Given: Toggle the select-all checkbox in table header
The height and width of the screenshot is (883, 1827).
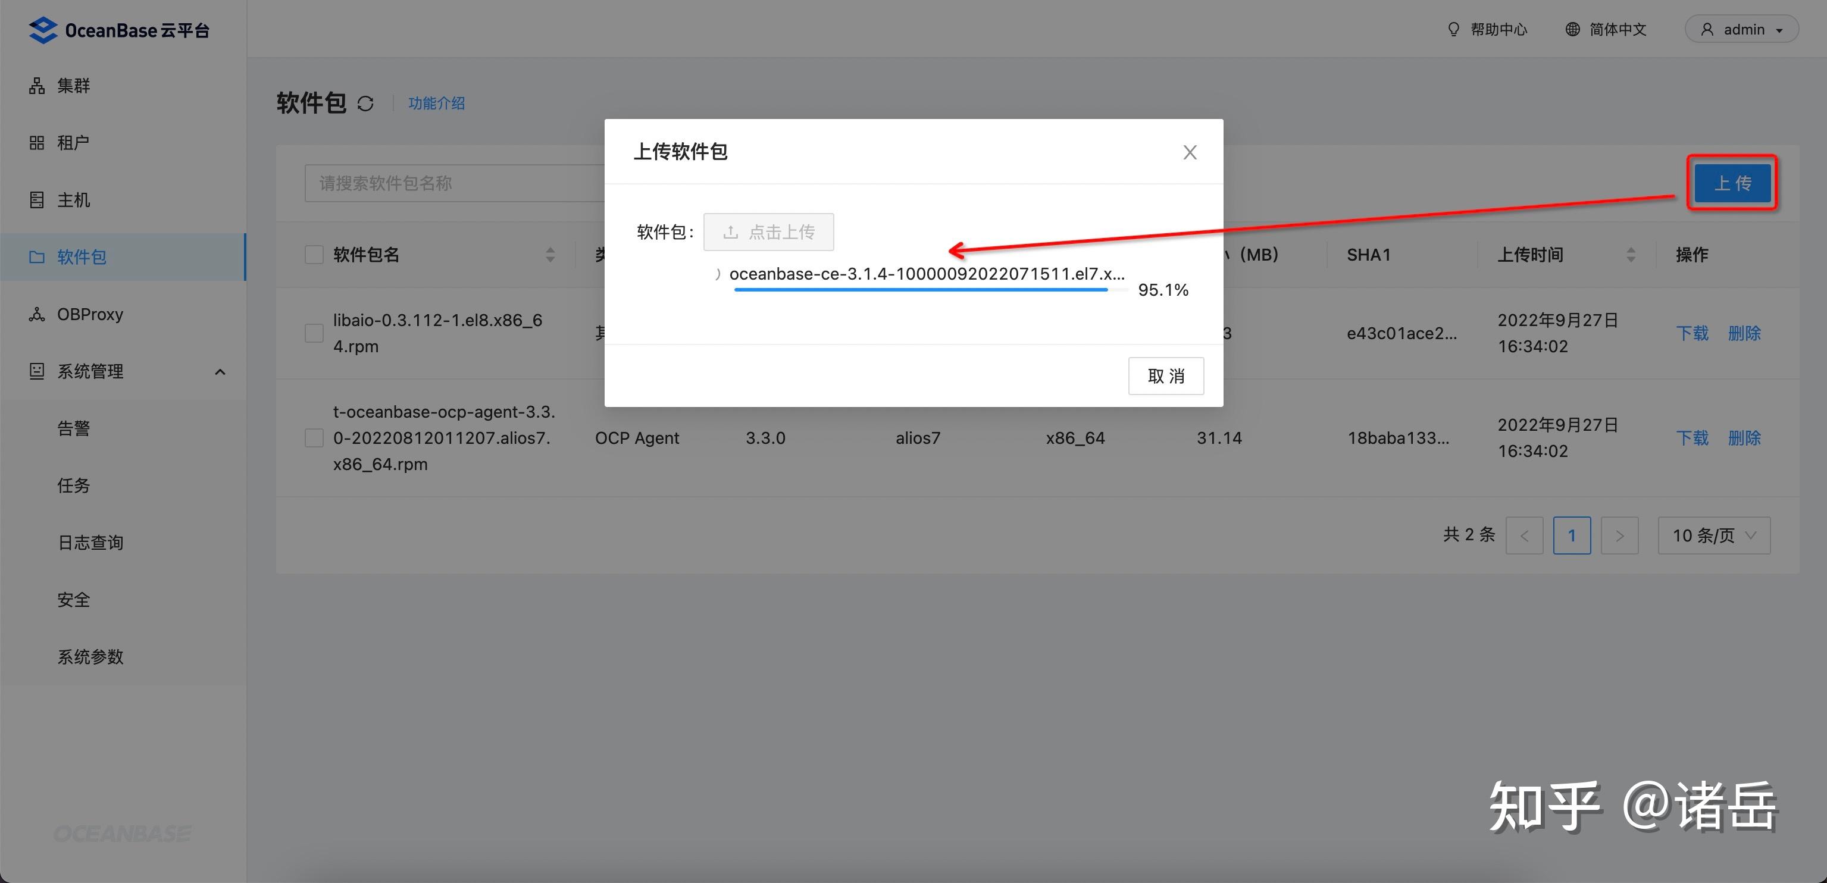Looking at the screenshot, I should coord(314,254).
